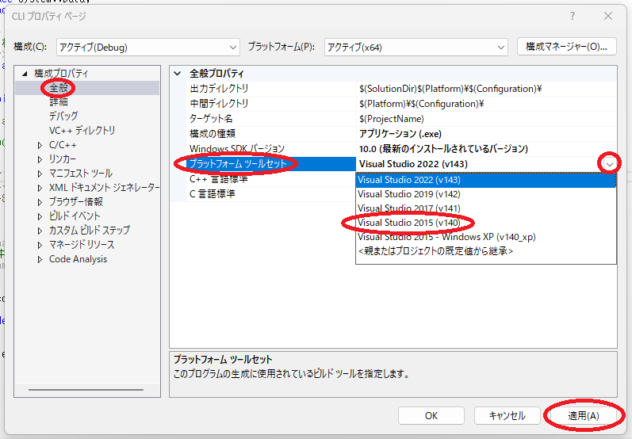Click the OK button
This screenshot has width=632, height=439.
(431, 416)
